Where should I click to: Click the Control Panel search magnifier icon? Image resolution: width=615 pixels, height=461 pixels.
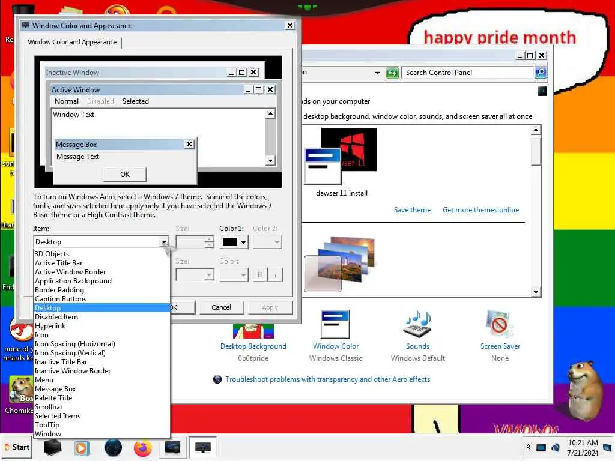click(x=540, y=73)
